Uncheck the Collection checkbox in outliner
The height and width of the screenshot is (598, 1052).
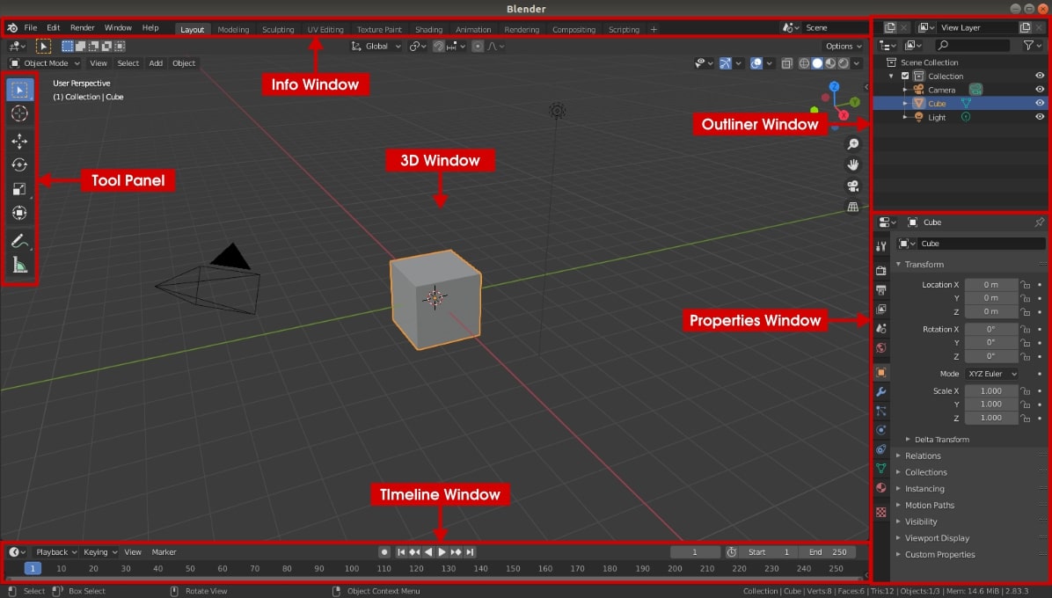[905, 77]
